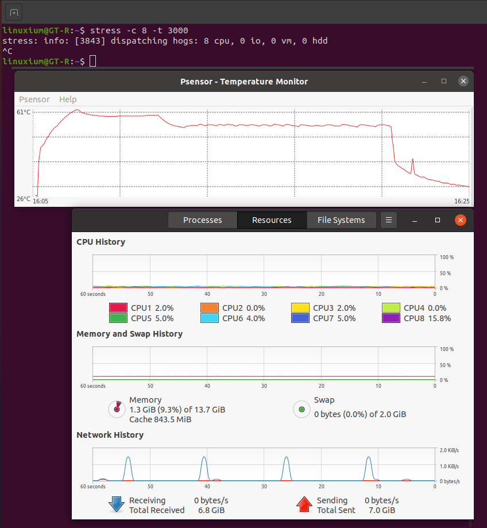Change the CPU2 orange color swatch

(x=210, y=308)
